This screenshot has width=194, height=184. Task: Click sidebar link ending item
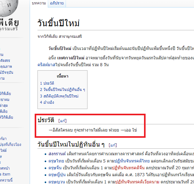[x=5, y=174]
